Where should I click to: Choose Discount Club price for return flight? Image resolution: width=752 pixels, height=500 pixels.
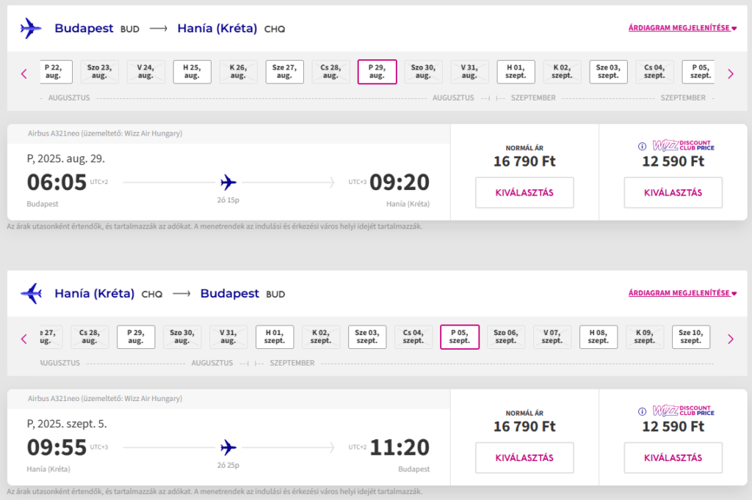pos(673,458)
